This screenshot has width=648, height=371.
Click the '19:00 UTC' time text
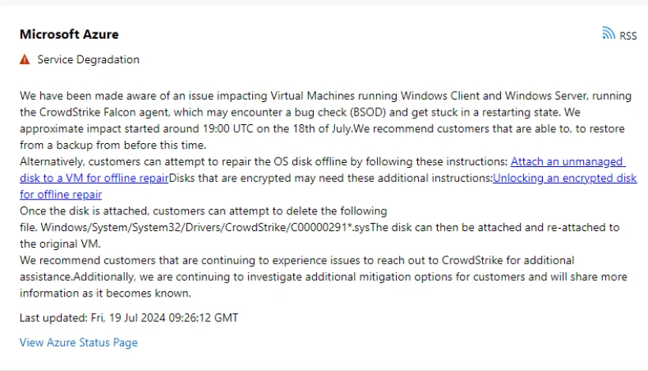coord(228,129)
